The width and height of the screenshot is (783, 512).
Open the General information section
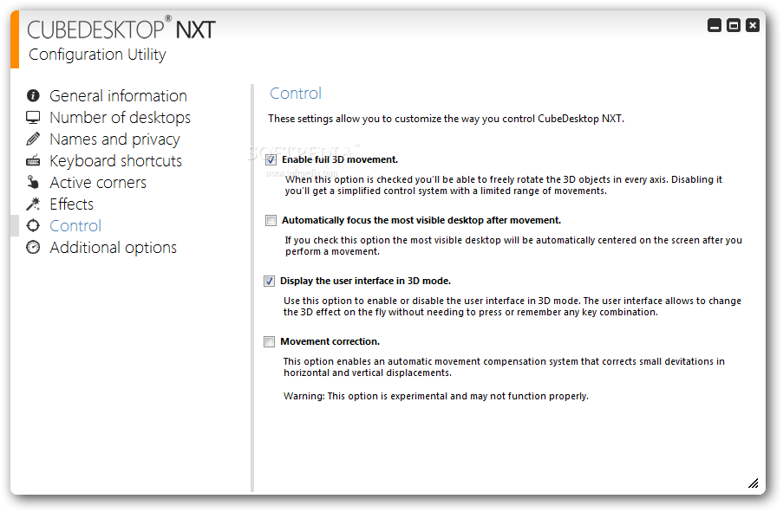(118, 95)
